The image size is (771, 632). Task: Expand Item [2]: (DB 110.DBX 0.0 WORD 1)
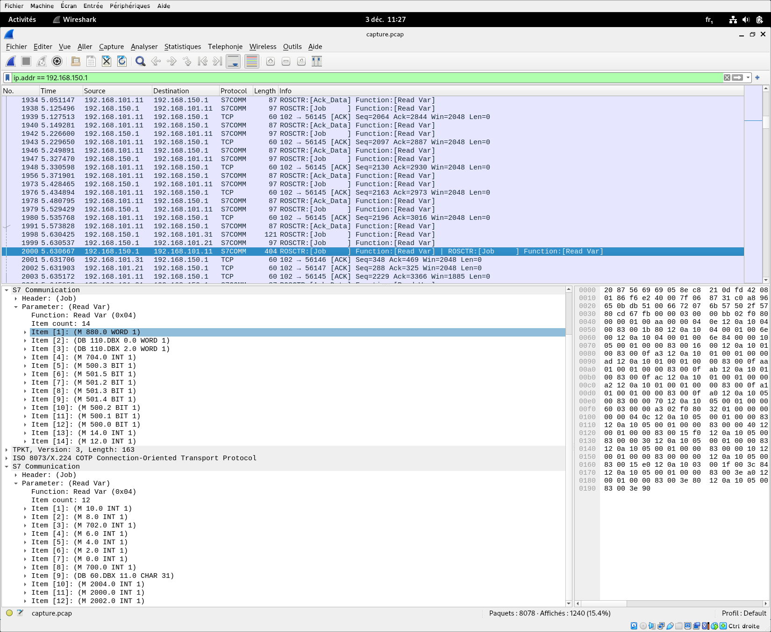point(25,341)
